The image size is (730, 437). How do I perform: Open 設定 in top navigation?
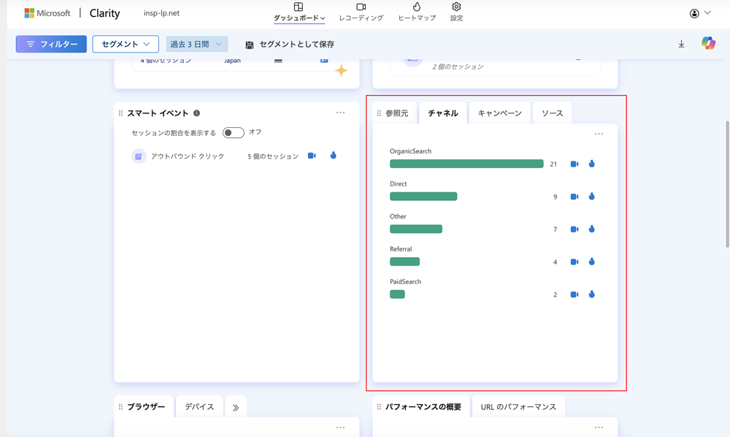(456, 12)
